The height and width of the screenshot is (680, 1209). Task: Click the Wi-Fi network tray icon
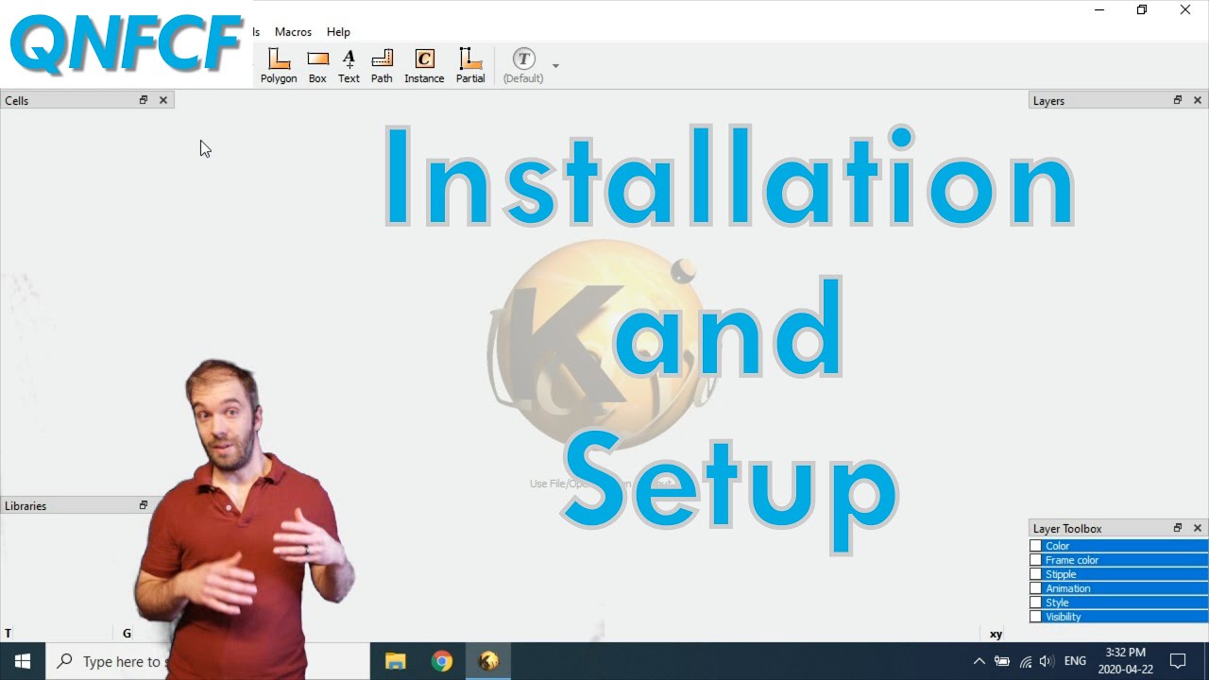(1025, 661)
